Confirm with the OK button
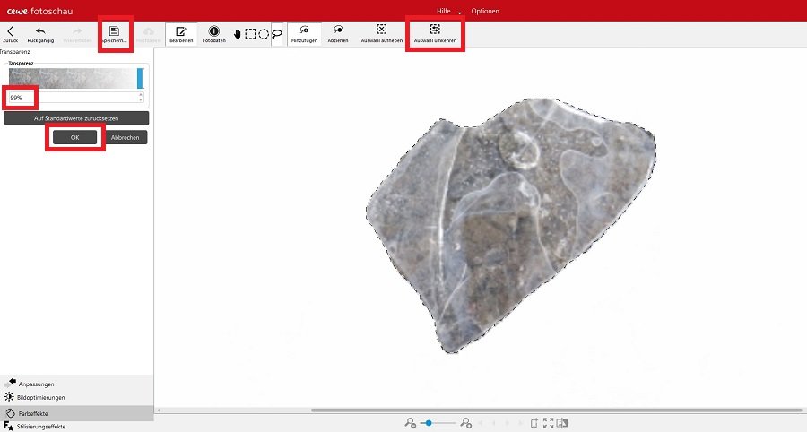Image resolution: width=807 pixels, height=432 pixels. (74, 137)
